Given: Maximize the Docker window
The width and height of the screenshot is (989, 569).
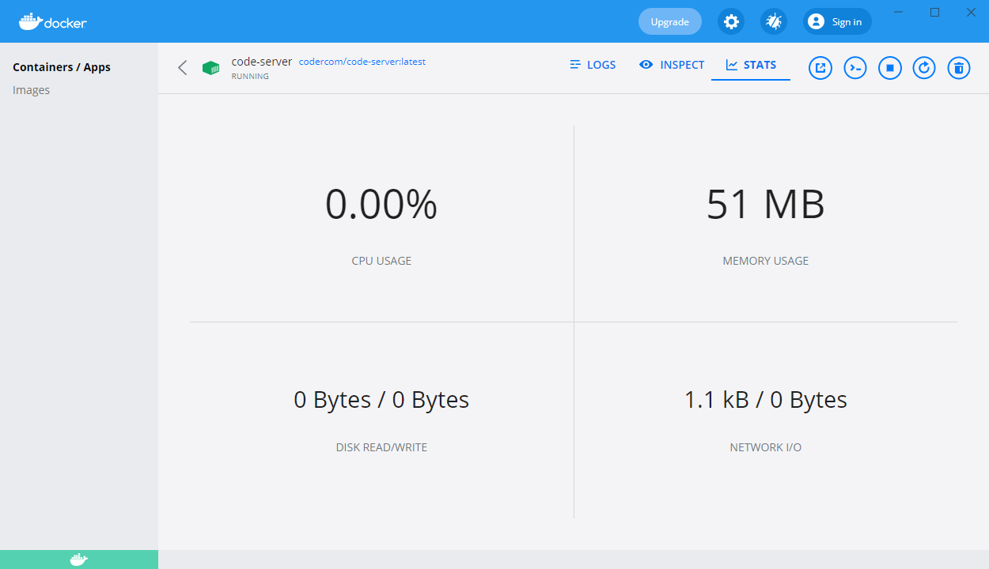Looking at the screenshot, I should pos(934,12).
